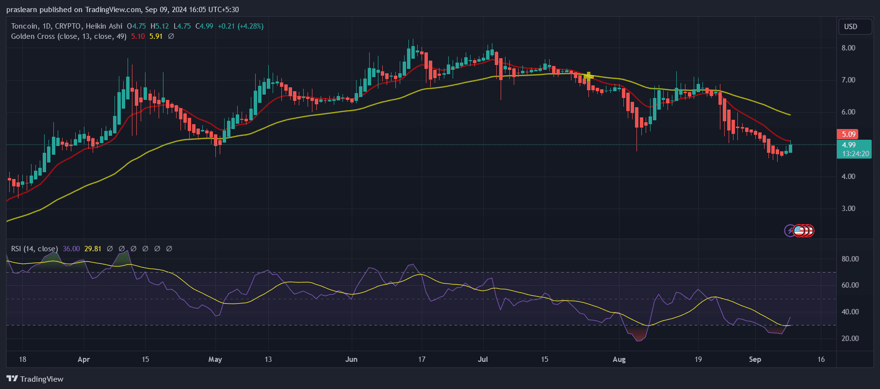Click the Jul label on time axis
The image size is (880, 389).
(483, 359)
